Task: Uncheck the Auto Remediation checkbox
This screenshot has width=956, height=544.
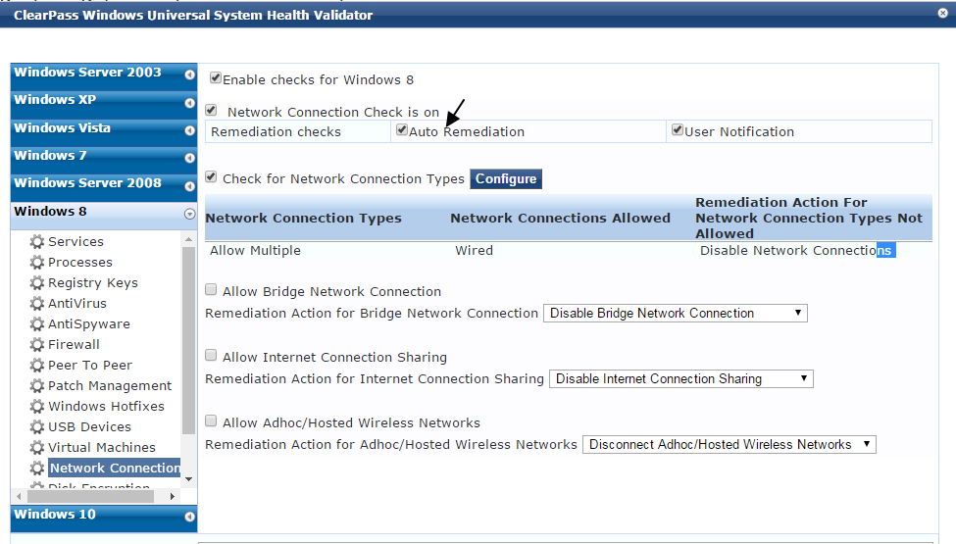Action: (x=402, y=129)
